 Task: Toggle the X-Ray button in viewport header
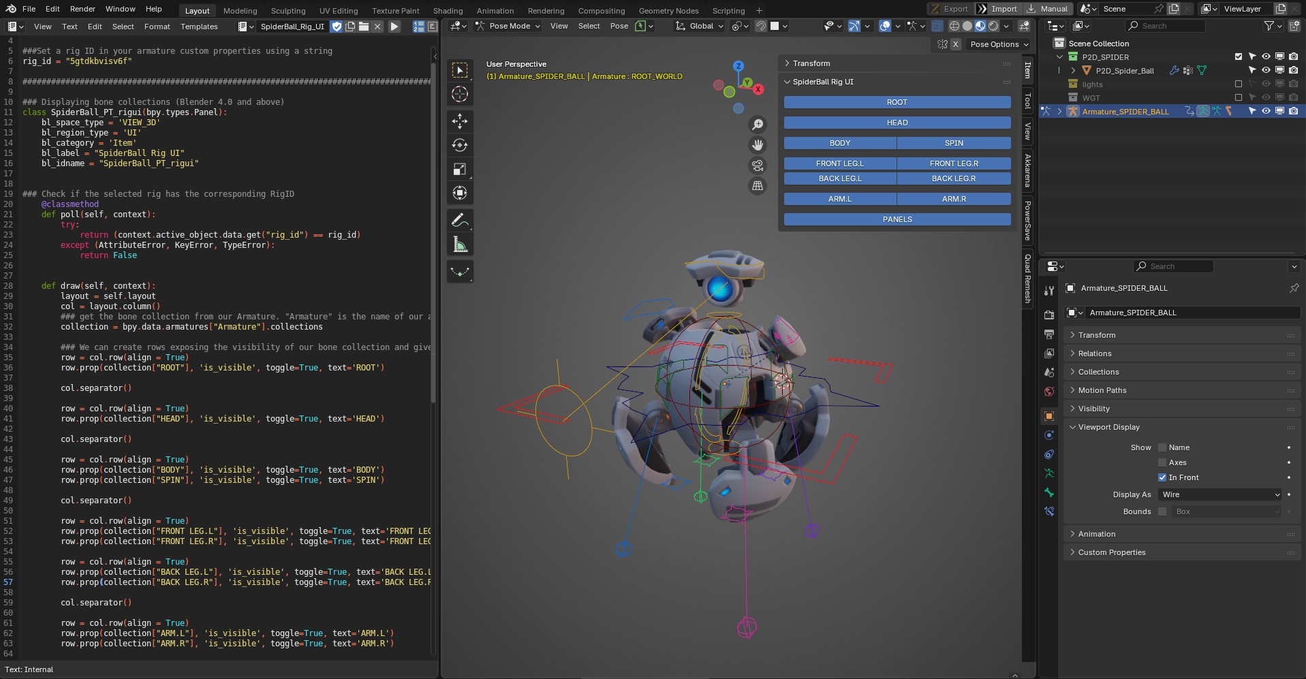937,26
